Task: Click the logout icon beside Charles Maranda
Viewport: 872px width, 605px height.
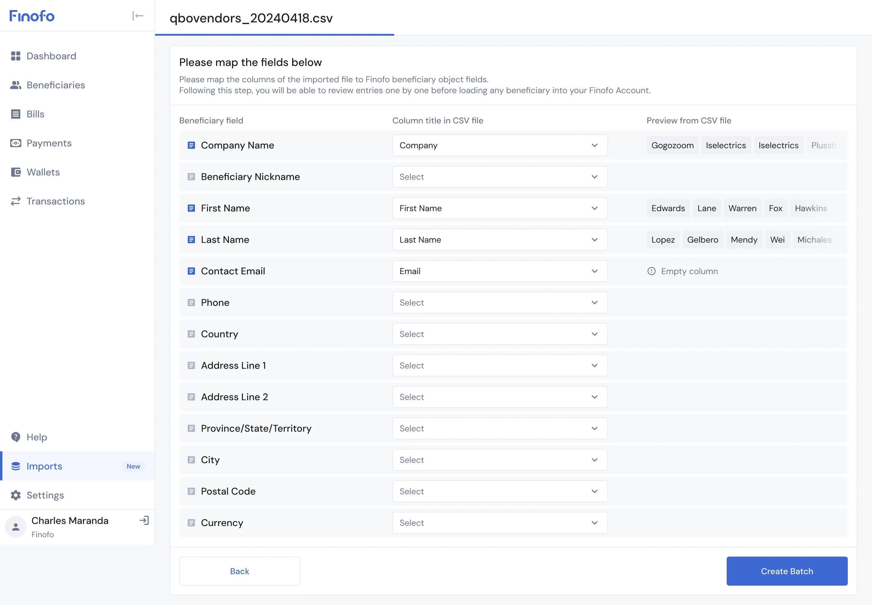Action: coord(144,521)
